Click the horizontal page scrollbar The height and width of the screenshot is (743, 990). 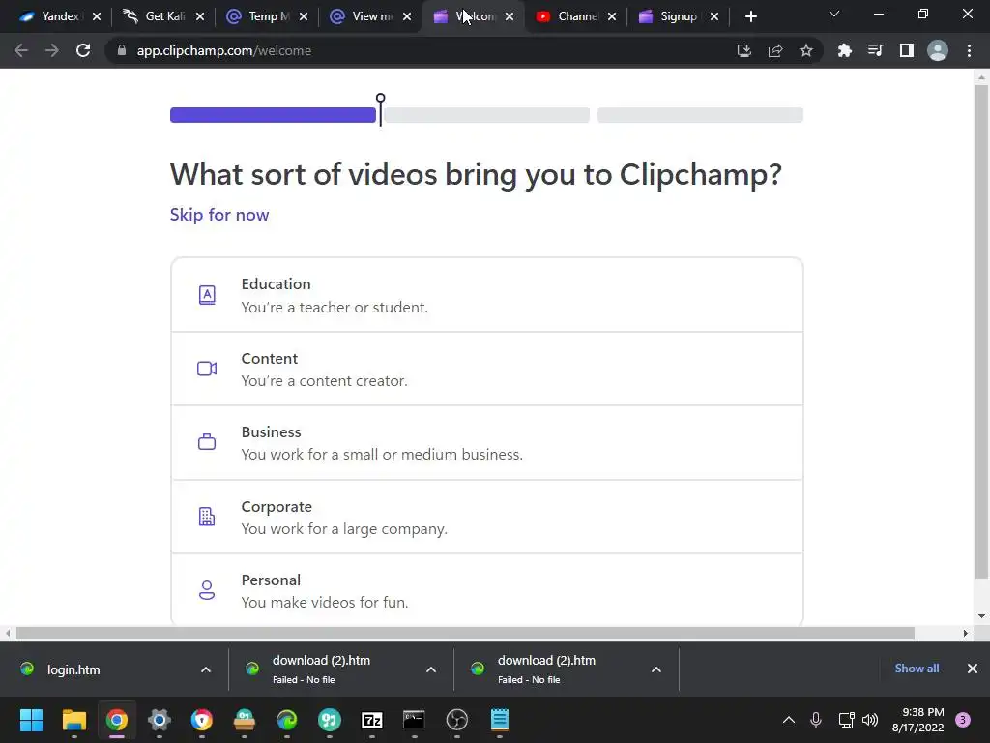pos(465,633)
